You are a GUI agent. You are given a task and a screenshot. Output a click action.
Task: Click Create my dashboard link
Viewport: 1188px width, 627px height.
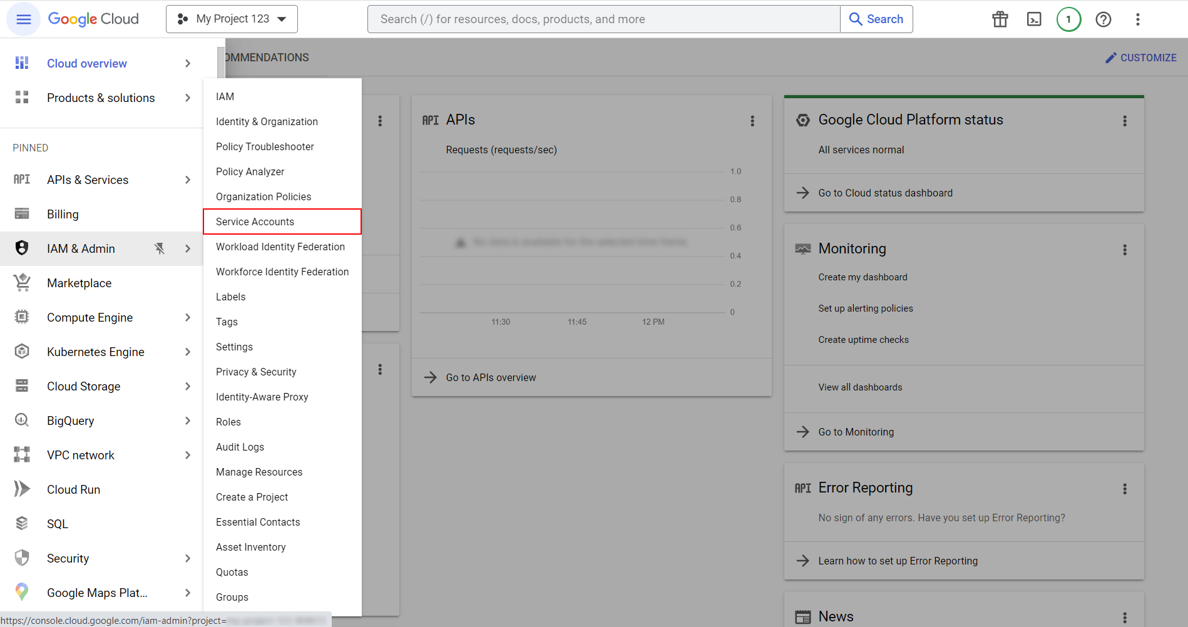863,277
